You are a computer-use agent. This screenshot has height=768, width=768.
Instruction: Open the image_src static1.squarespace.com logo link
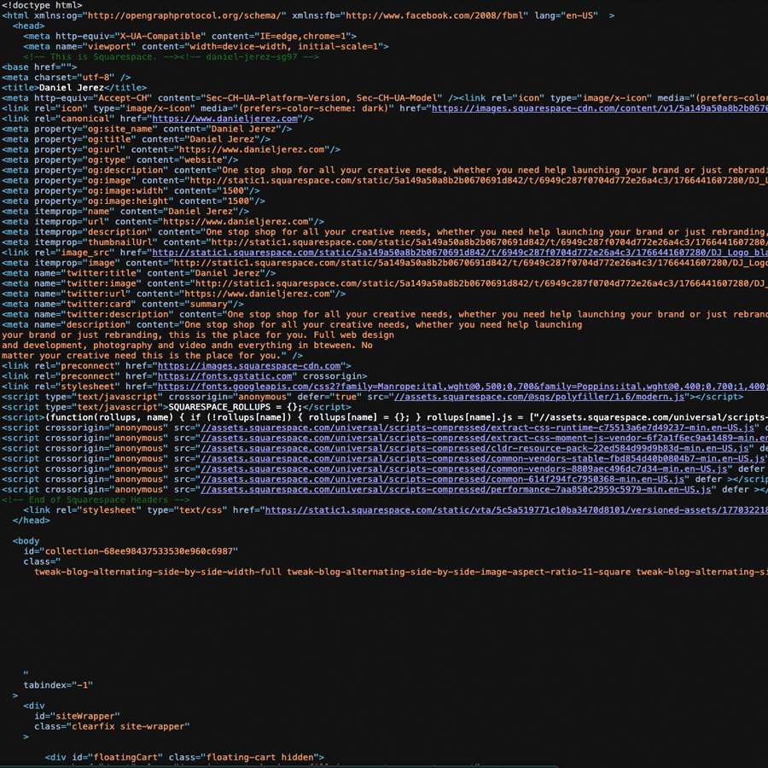click(460, 253)
